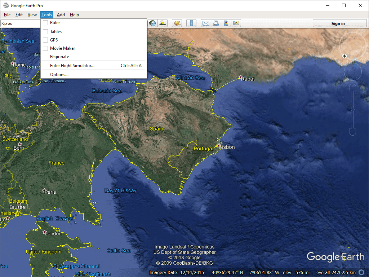This screenshot has width=369, height=277.
Task: Click the email envelope toolbar icon
Action: point(206,23)
